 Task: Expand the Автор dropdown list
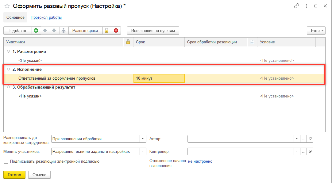(x=297, y=139)
